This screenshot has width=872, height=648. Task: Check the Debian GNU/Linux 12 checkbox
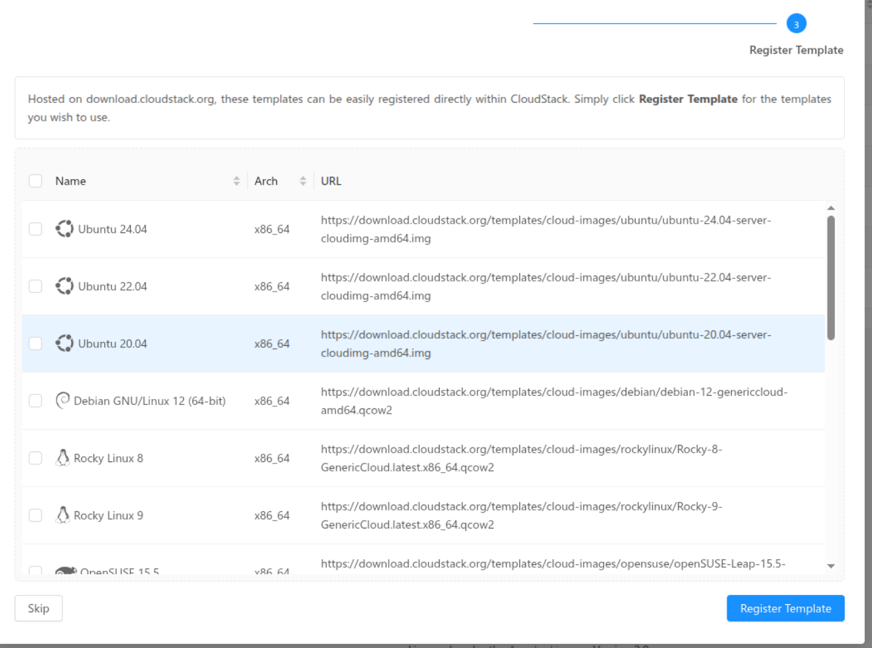pos(35,400)
